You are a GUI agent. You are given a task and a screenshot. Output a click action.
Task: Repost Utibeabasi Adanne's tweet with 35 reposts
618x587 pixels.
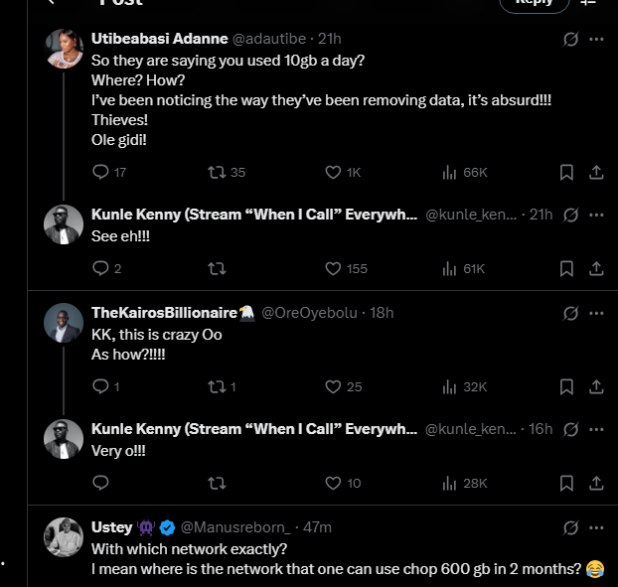pyautogui.click(x=216, y=172)
